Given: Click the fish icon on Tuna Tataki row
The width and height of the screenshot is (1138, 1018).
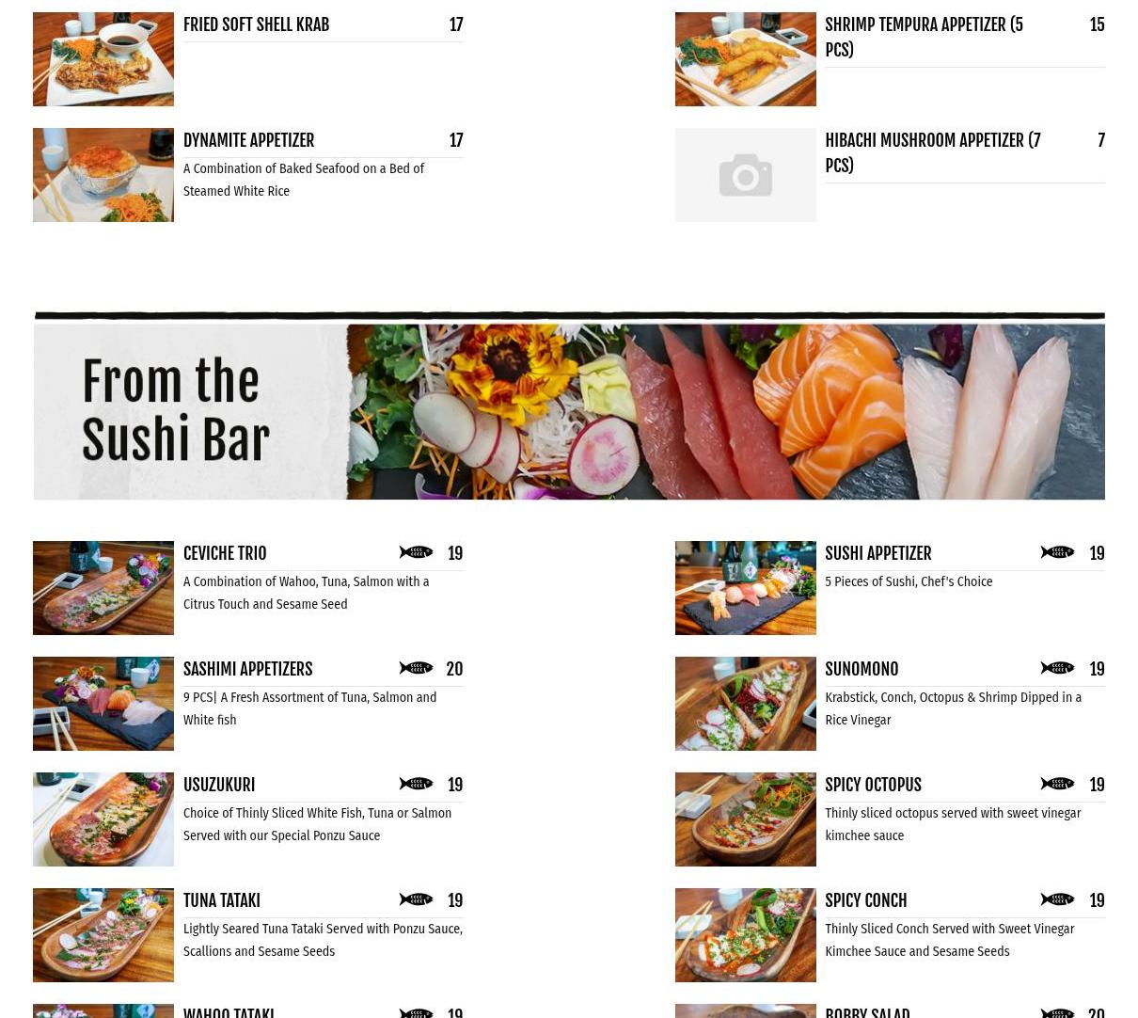Looking at the screenshot, I should (416, 899).
